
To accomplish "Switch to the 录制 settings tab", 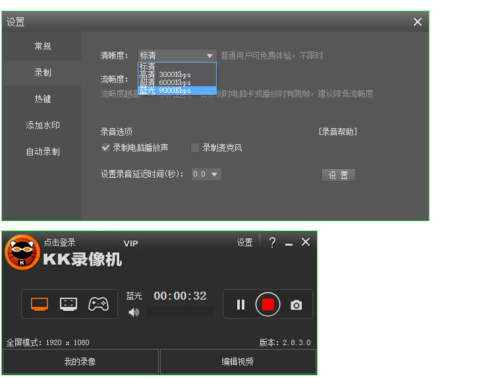I will click(42, 72).
